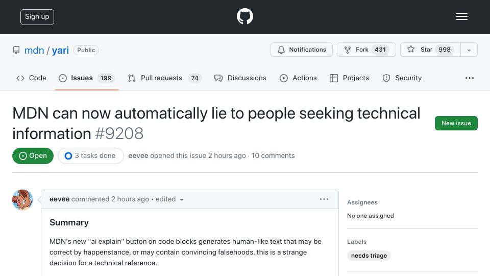Click the comment's 2 hours ago timestamp
The height and width of the screenshot is (276, 490).
click(130, 199)
